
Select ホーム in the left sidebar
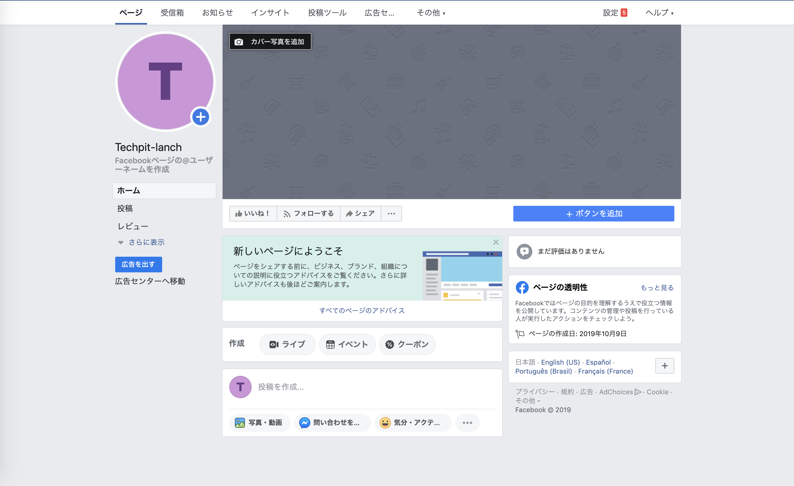[164, 190]
